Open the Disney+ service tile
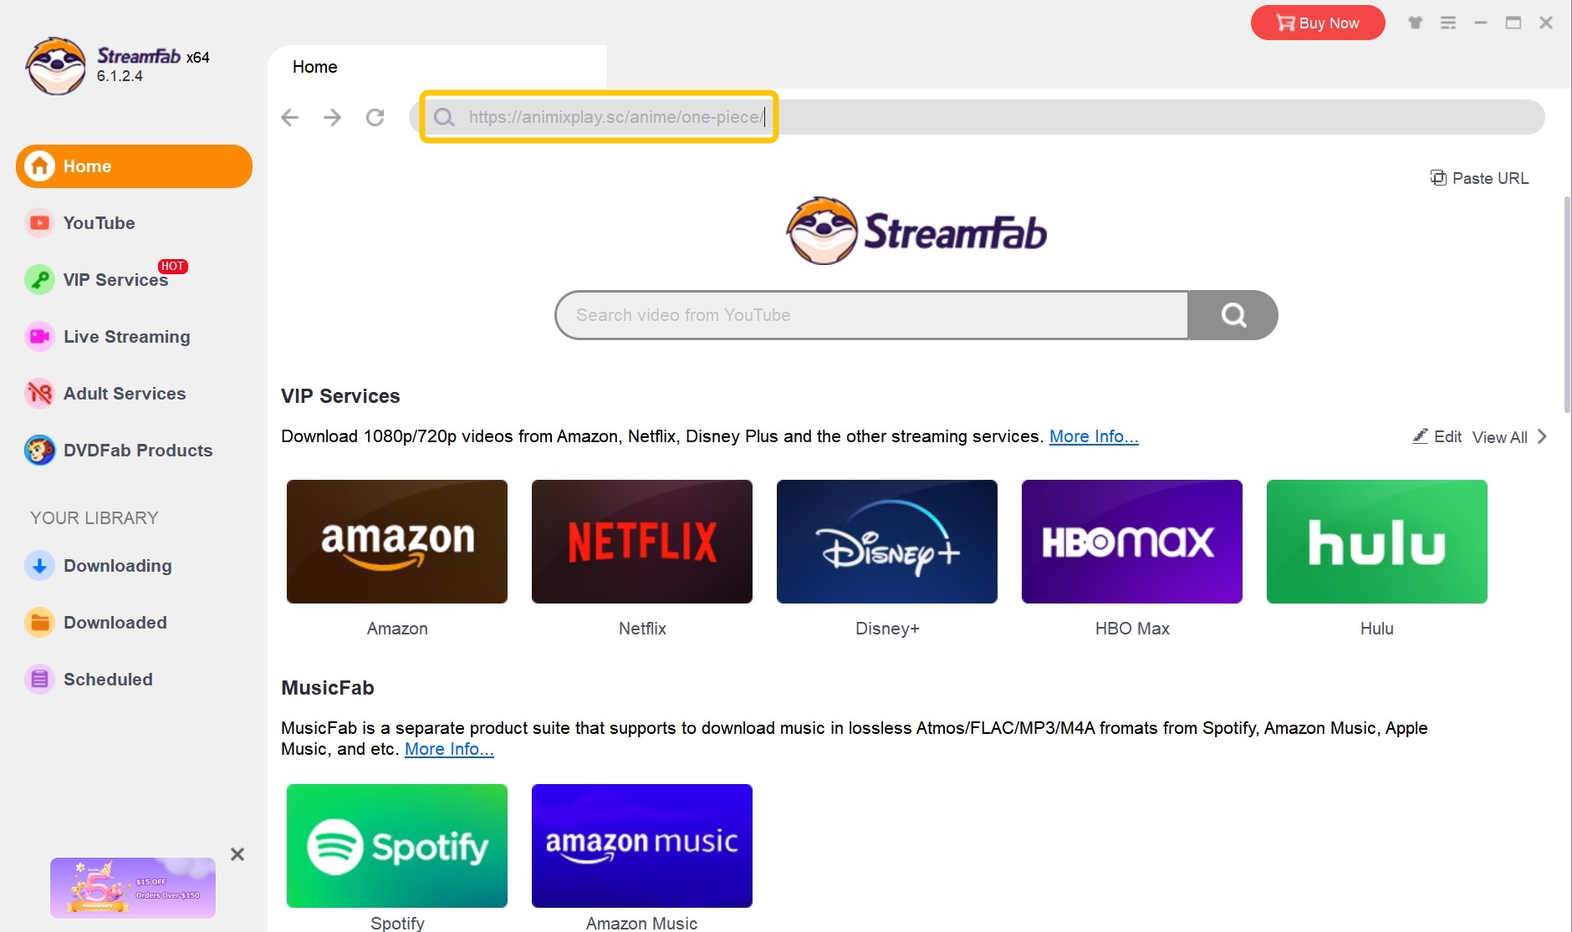This screenshot has height=932, width=1572. (x=887, y=542)
